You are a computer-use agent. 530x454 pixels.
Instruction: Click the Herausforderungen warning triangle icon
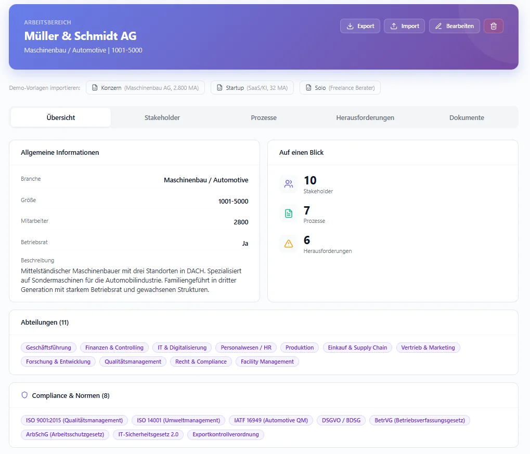(289, 244)
